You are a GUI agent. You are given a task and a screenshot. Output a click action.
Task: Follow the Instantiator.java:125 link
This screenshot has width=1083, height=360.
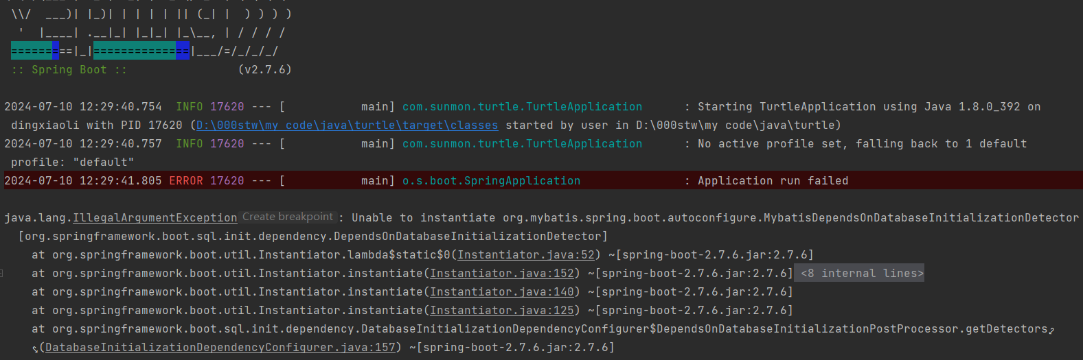[502, 311]
